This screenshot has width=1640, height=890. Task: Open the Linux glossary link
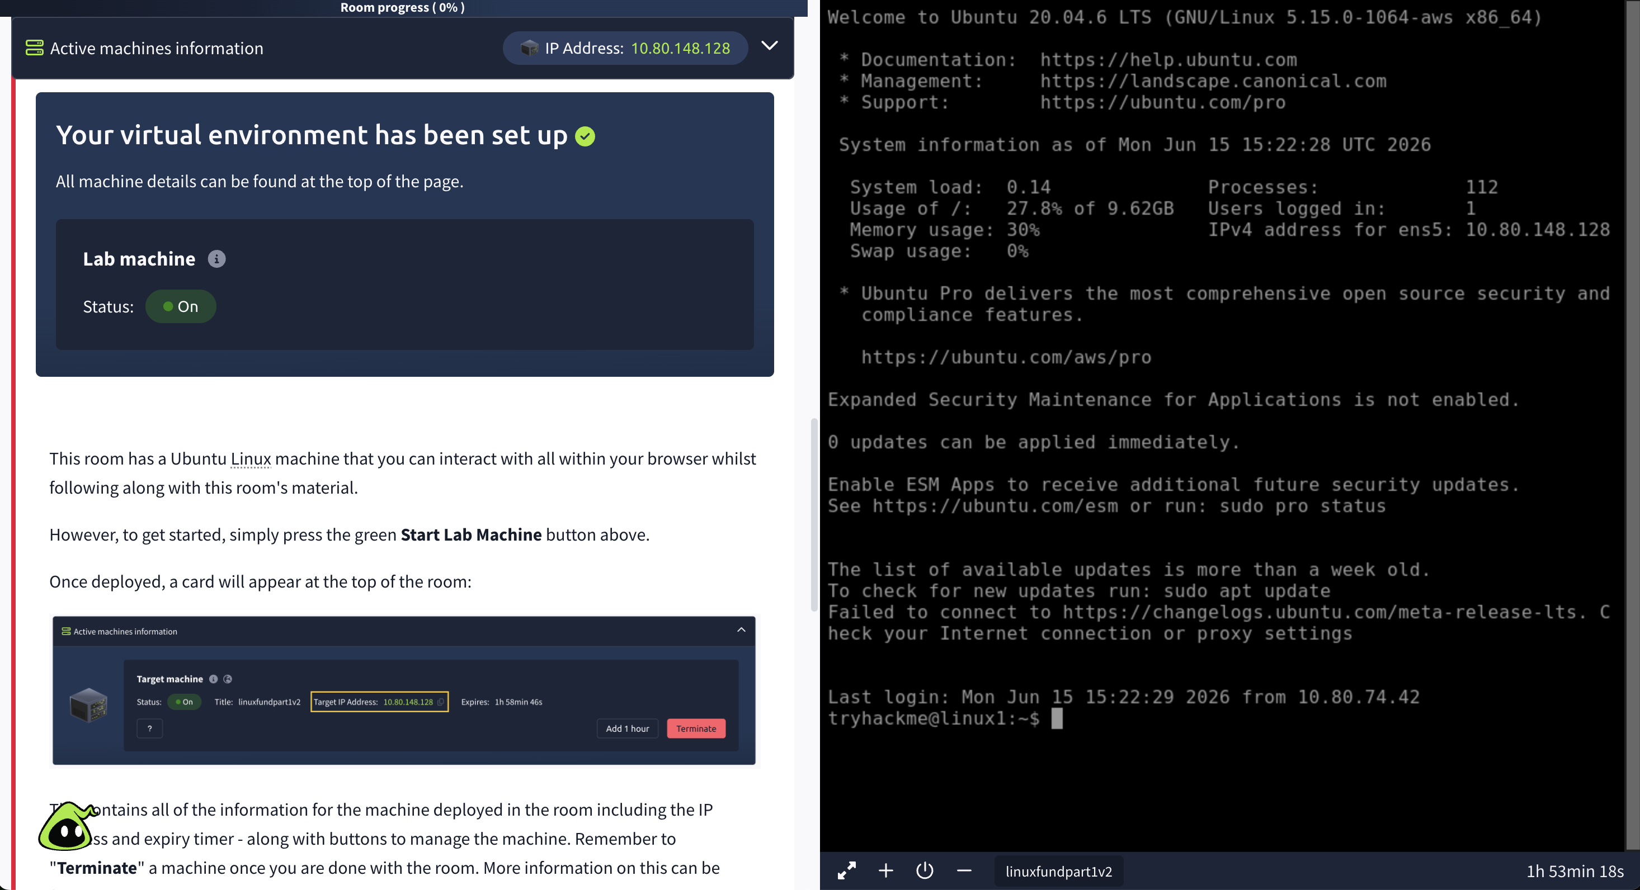pos(251,458)
